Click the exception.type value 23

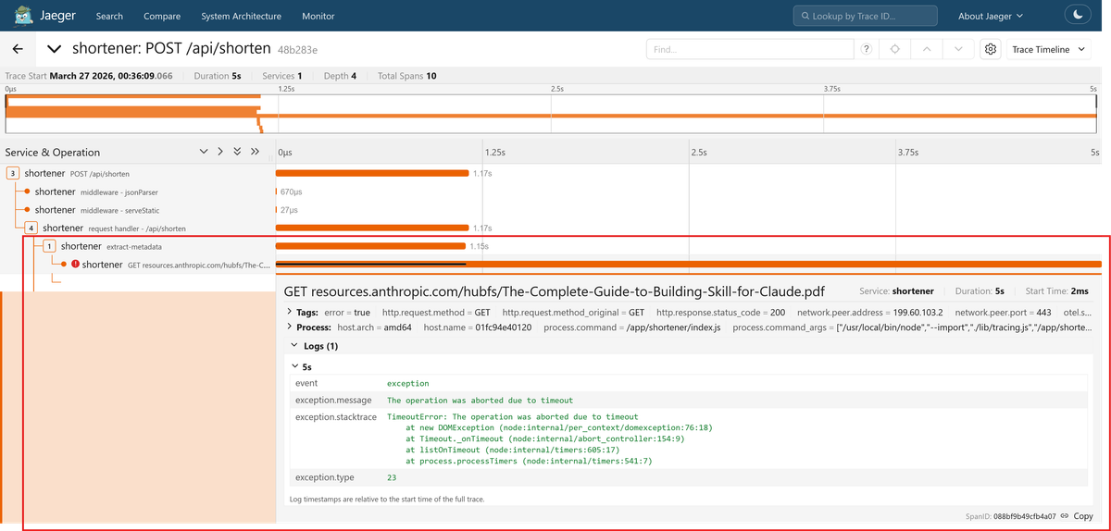click(x=392, y=477)
